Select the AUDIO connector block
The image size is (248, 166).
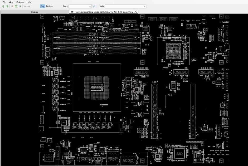click(128, 161)
